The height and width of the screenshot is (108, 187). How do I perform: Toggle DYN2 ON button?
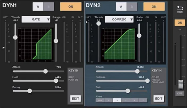point(154,7)
